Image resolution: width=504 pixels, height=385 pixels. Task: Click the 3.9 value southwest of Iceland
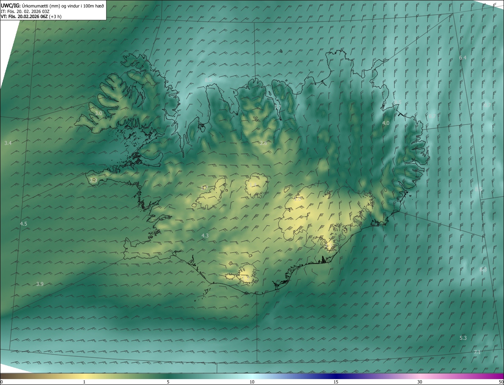pyautogui.click(x=40, y=284)
